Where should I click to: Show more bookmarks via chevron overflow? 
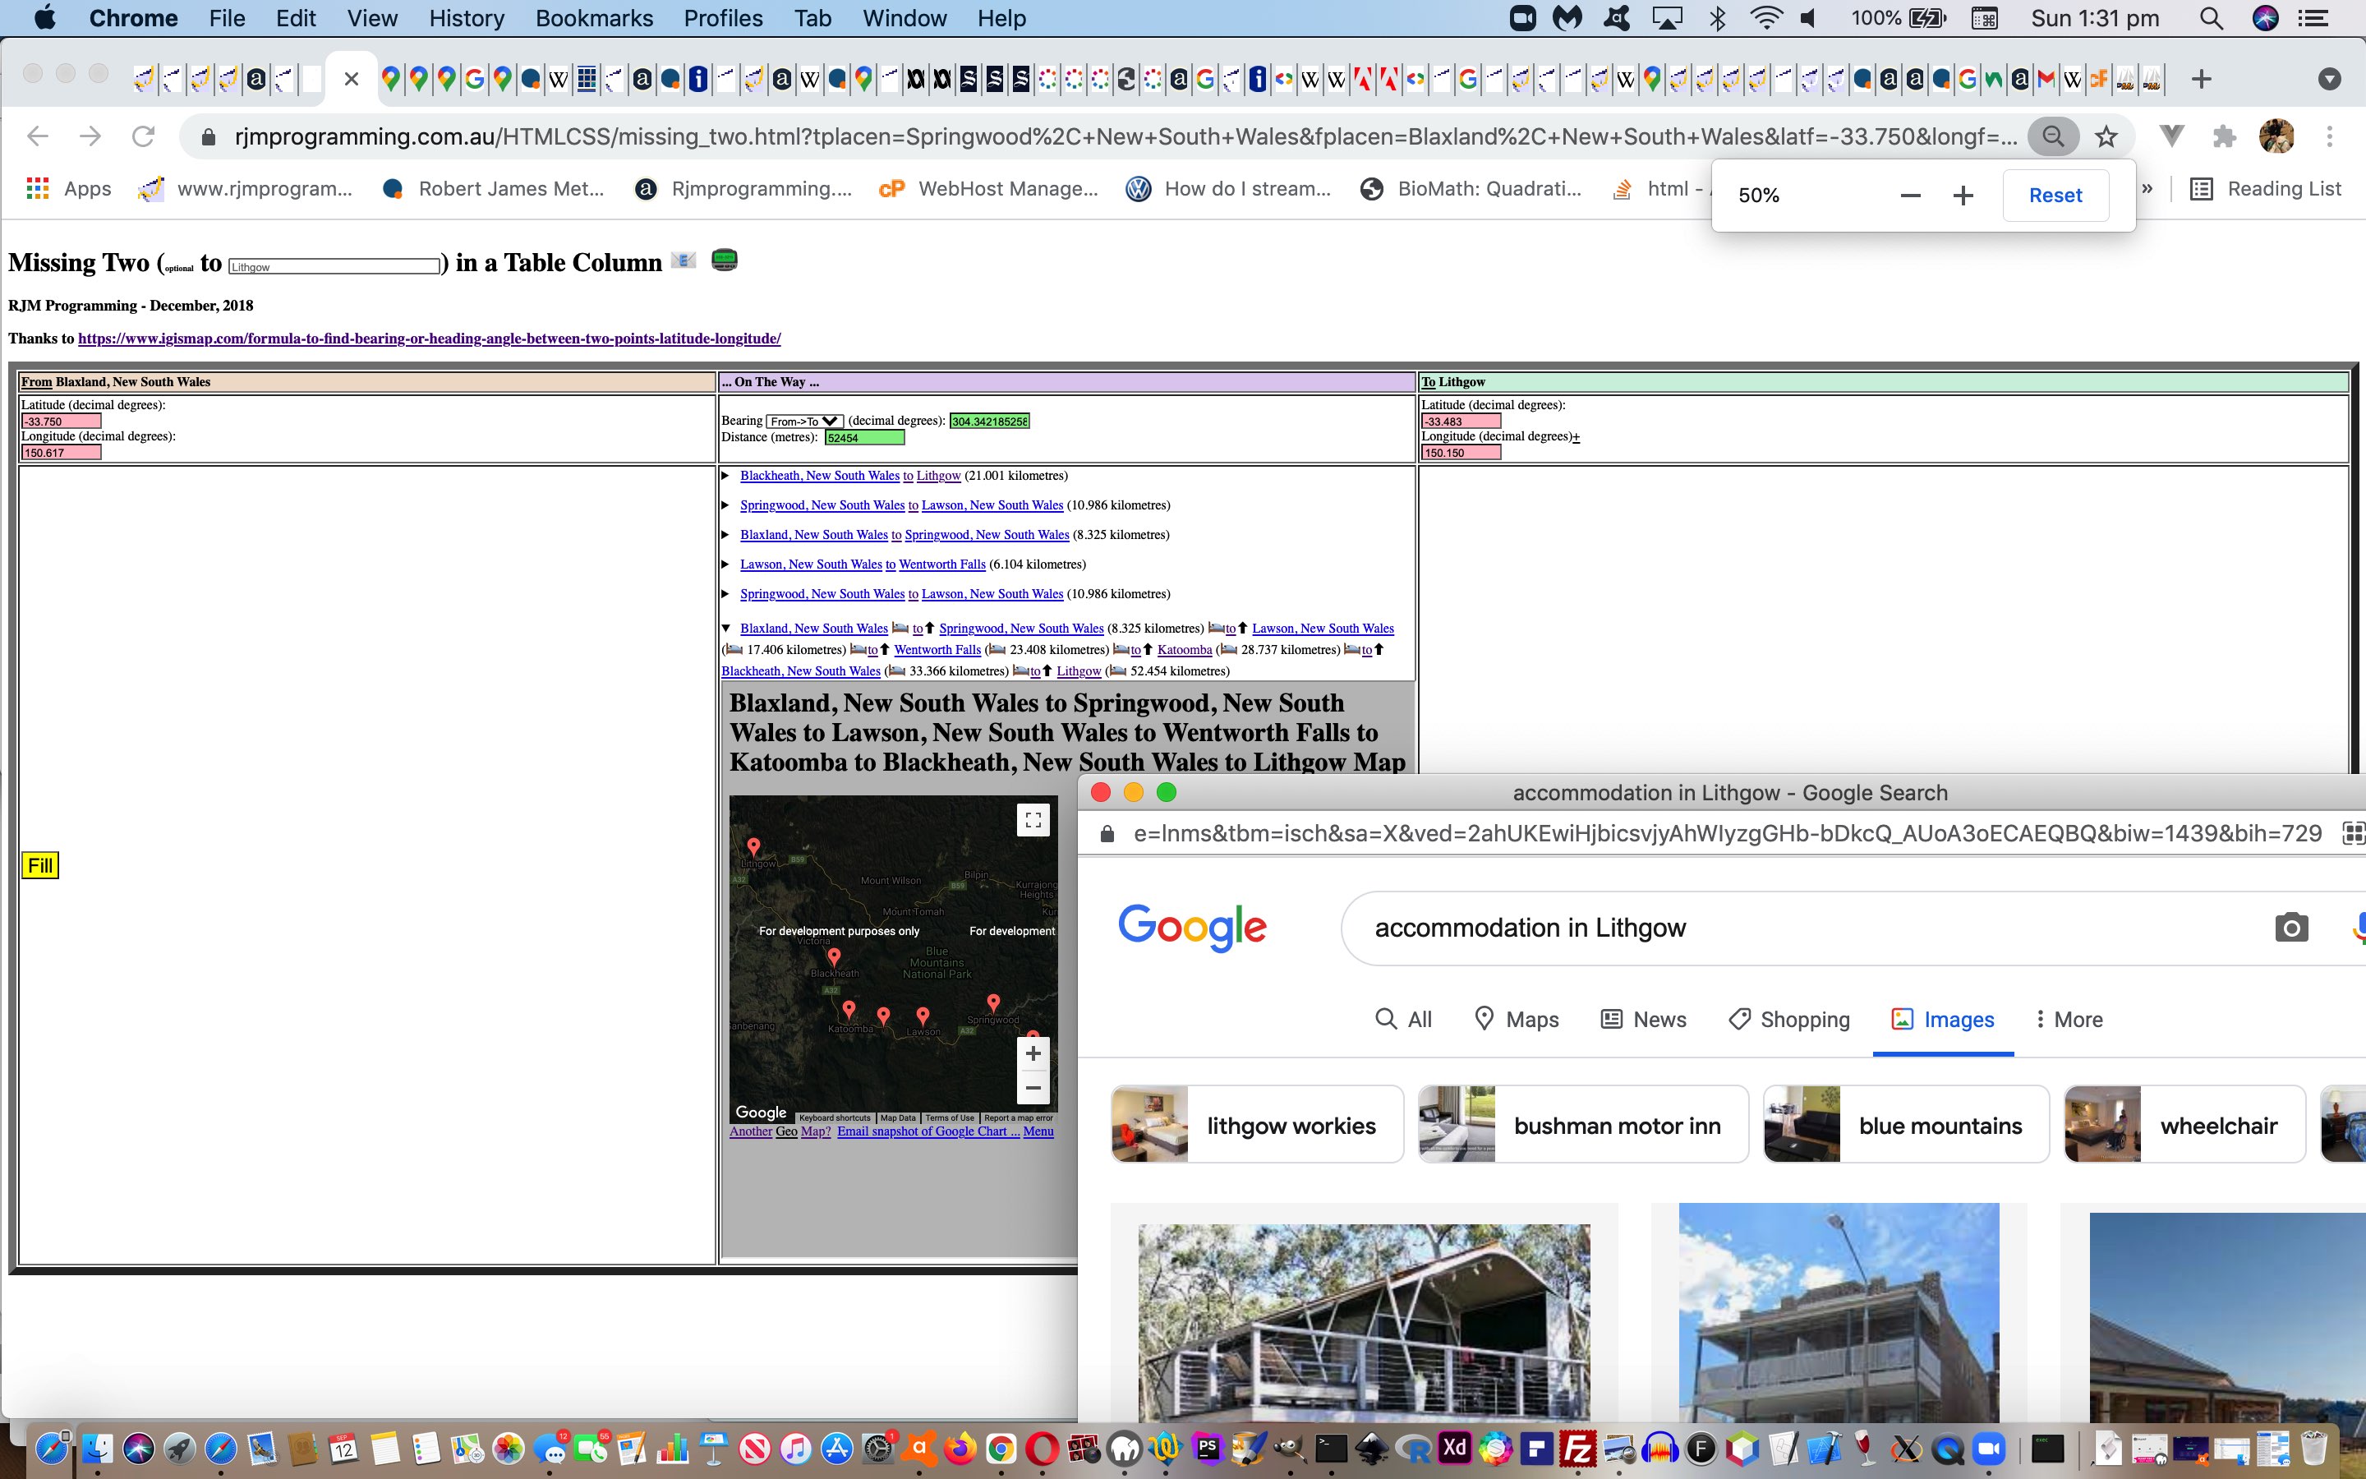[2147, 189]
